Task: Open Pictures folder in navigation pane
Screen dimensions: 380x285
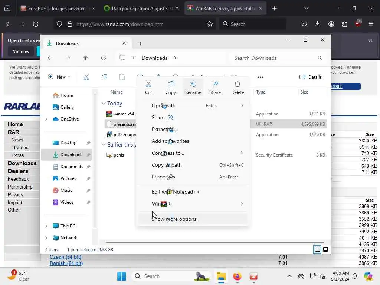Action: pos(68,178)
